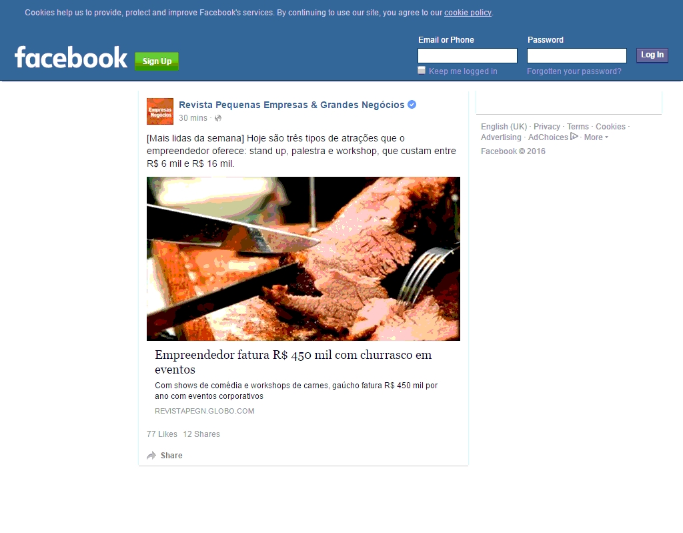Expand the More footer dropdown
Screen dimensions: 683x533
(x=596, y=137)
